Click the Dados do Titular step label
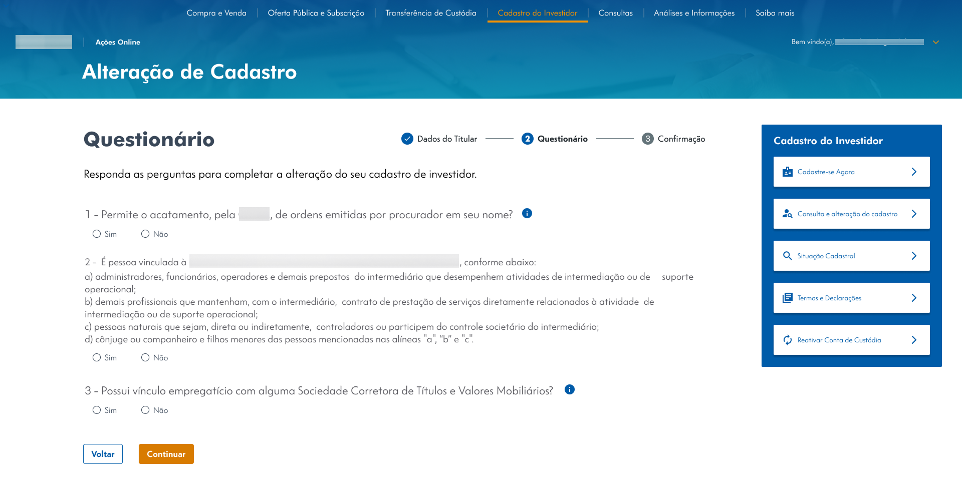962x500 pixels. [x=447, y=139]
